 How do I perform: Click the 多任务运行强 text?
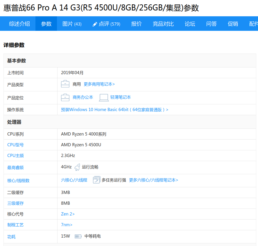click(x=114, y=180)
